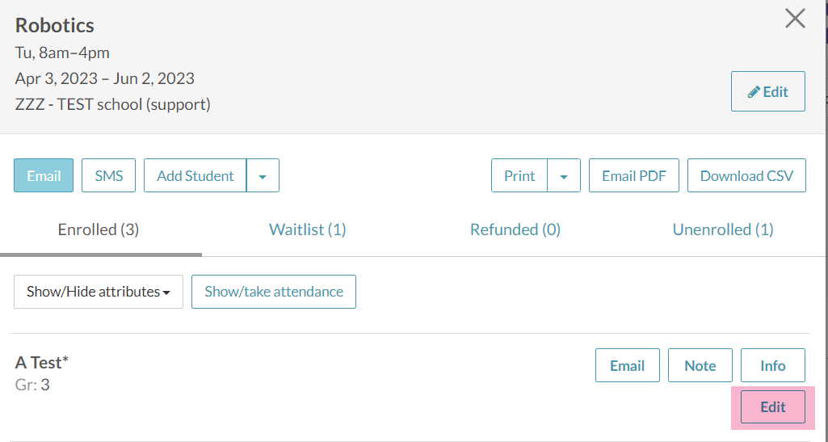The image size is (828, 442).
Task: Switch to the Waitlist (1) tab
Action: (307, 229)
